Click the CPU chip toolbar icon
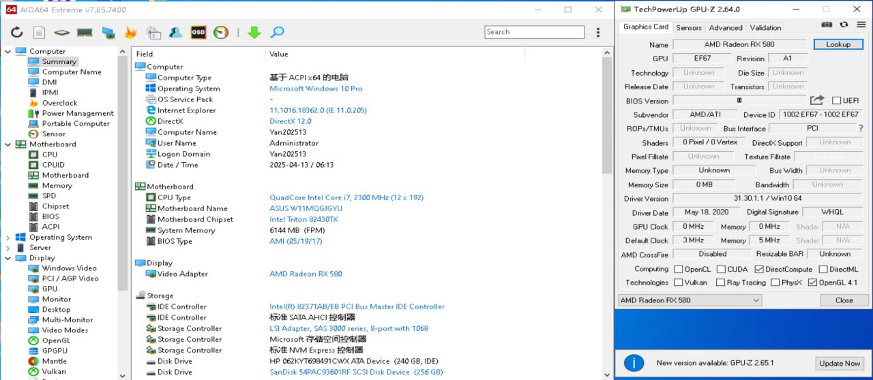The width and height of the screenshot is (873, 380). coord(62,32)
